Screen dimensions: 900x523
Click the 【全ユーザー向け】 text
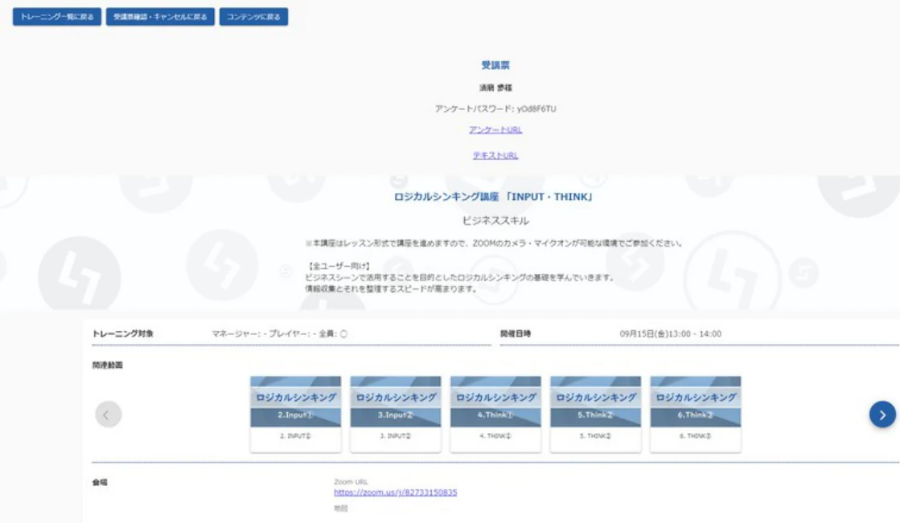tap(339, 266)
